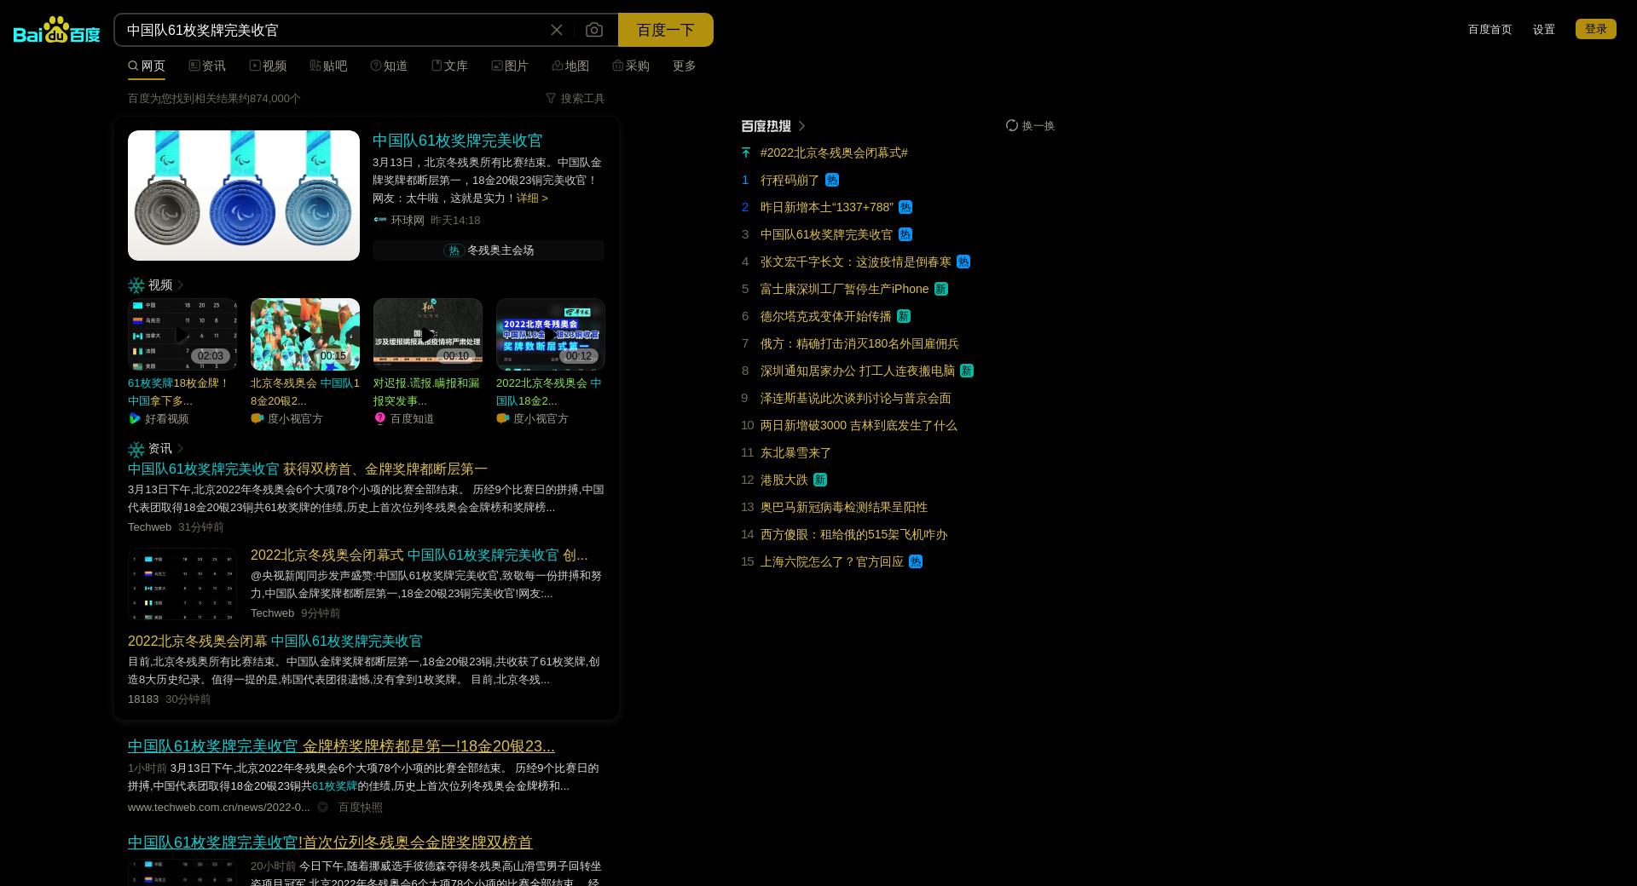Open hot search 上海六院怎么了？官方回应
Viewport: 1637px width, 886px height.
click(832, 561)
